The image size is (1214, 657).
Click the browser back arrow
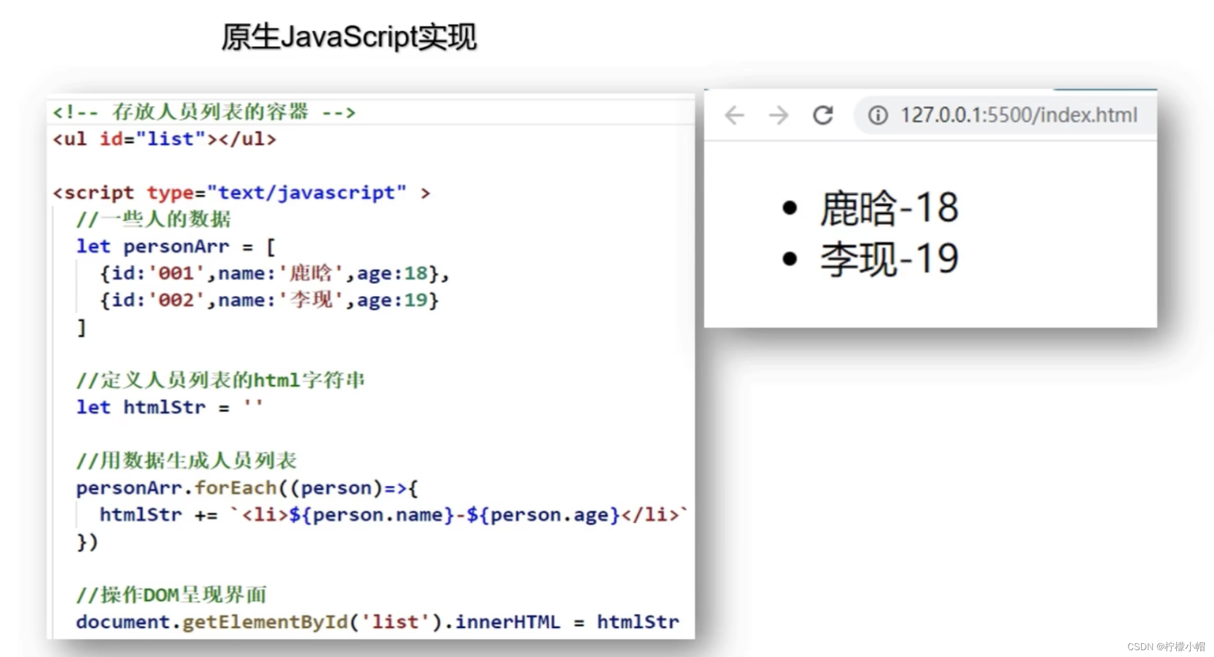734,116
